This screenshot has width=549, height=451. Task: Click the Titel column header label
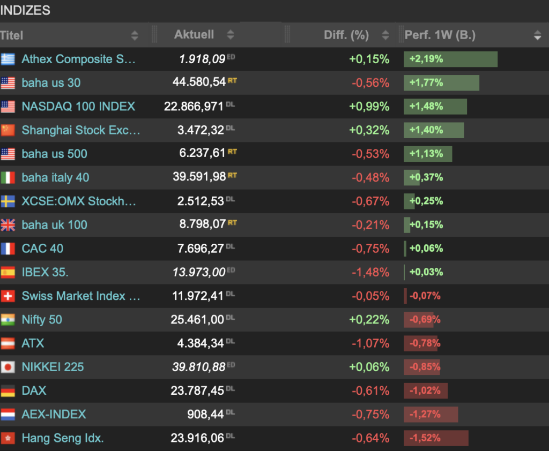[12, 35]
